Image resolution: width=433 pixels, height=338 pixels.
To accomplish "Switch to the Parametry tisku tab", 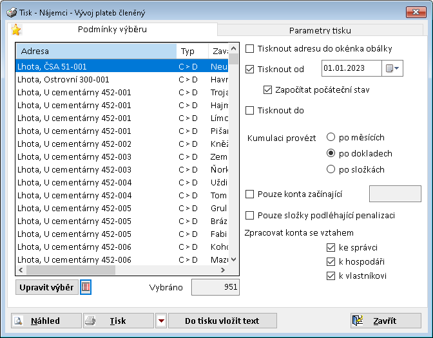I will pos(320,30).
